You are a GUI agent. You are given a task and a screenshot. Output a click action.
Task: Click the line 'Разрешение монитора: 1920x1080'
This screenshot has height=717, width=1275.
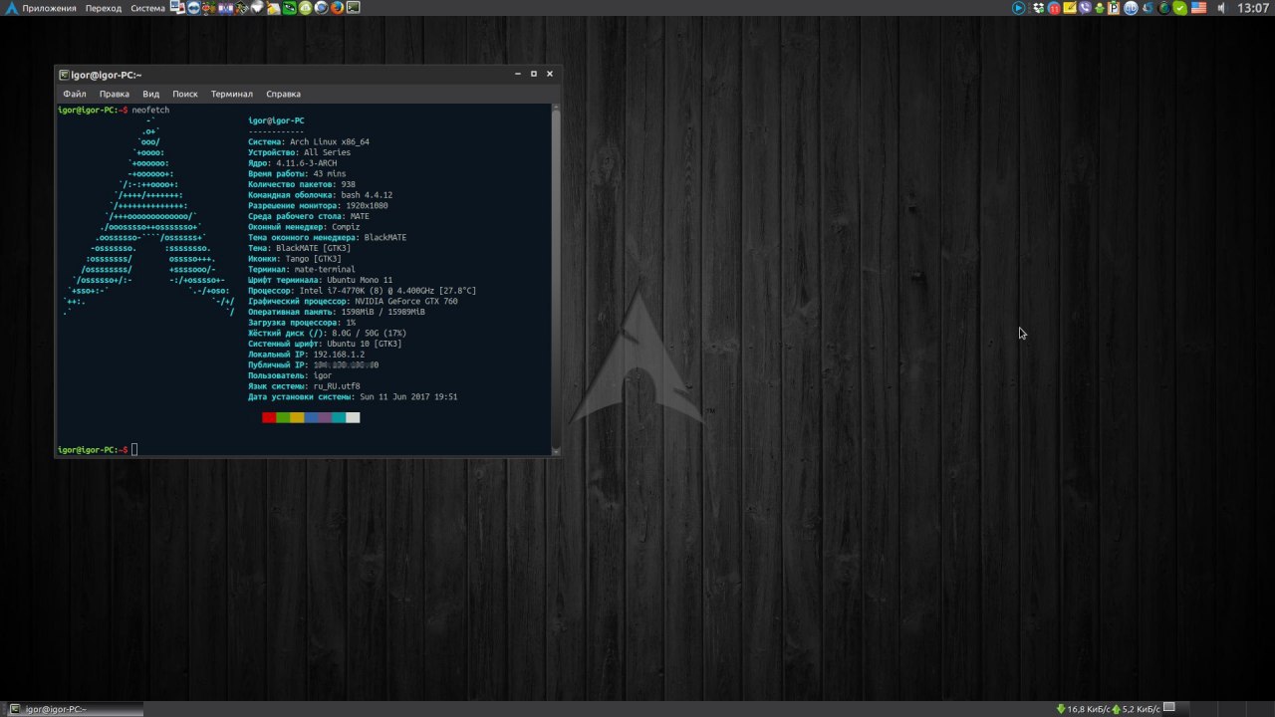pos(318,205)
